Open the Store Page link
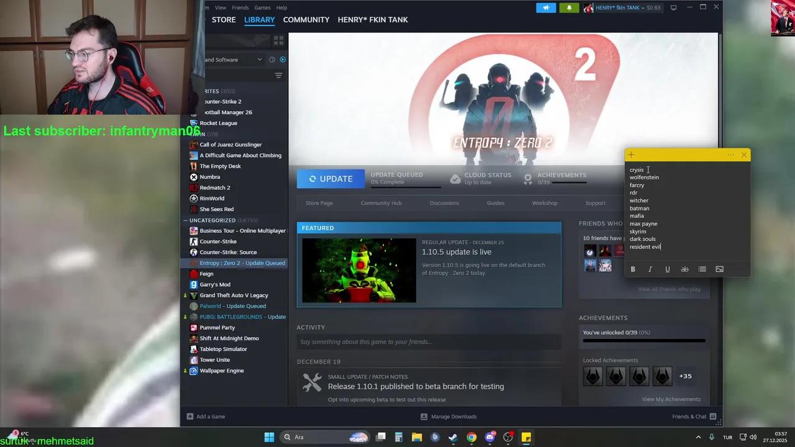Image resolution: width=795 pixels, height=447 pixels. pyautogui.click(x=319, y=203)
